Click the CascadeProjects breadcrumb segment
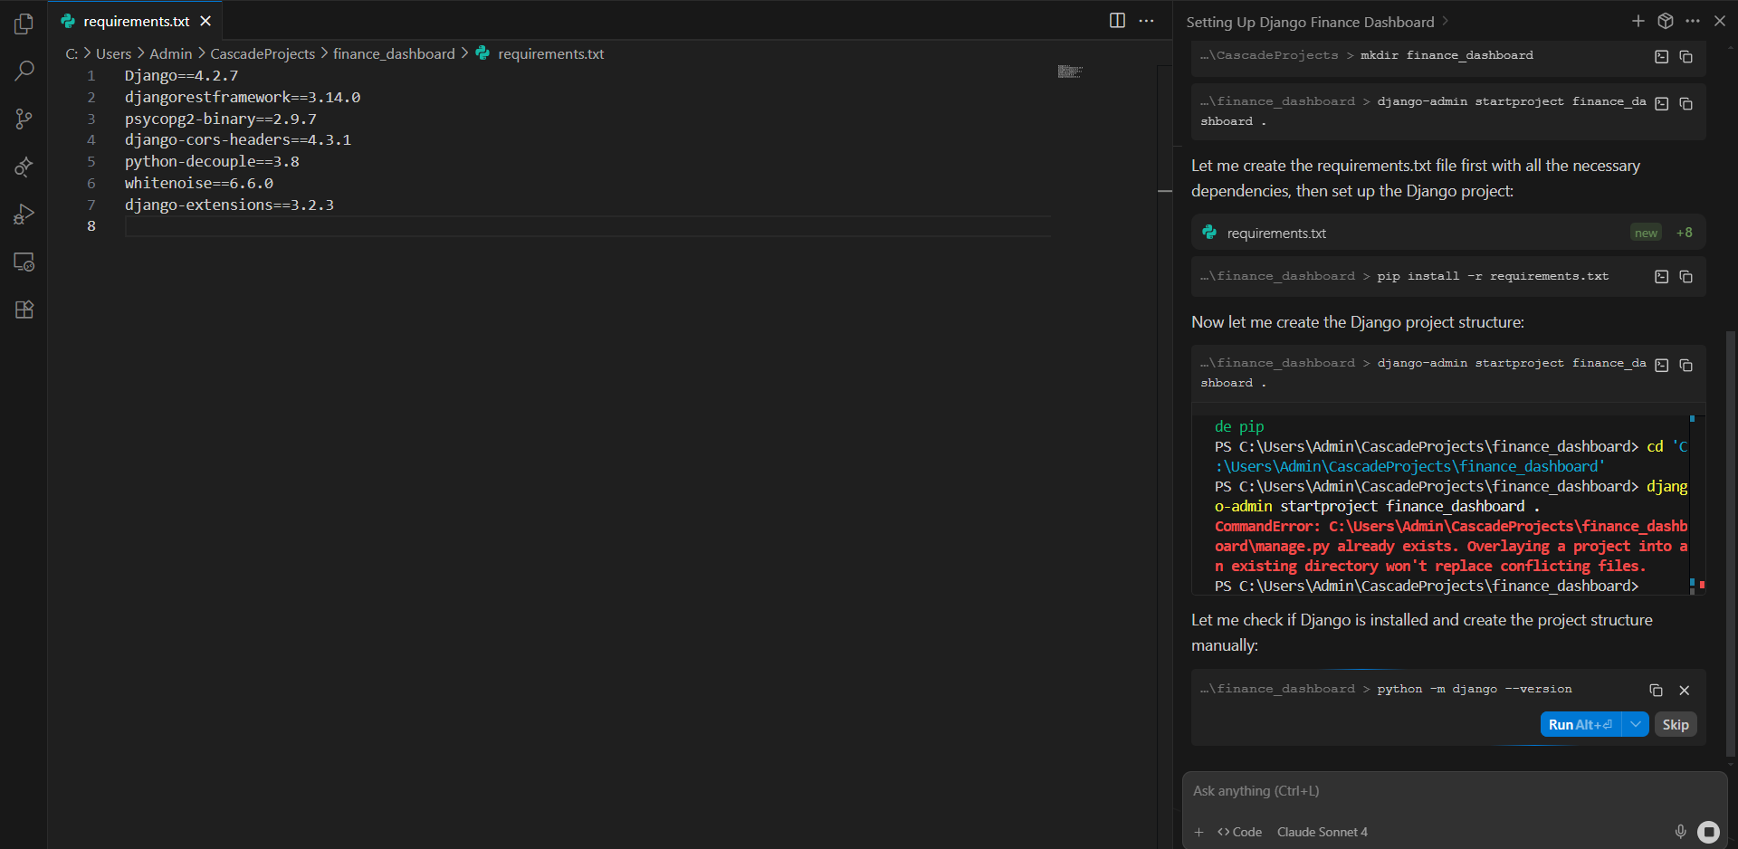 tap(263, 53)
